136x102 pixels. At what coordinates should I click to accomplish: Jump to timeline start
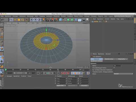[38, 73]
